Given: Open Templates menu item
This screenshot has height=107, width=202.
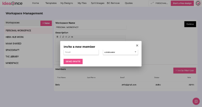Looking at the screenshot, I should click(51, 3).
